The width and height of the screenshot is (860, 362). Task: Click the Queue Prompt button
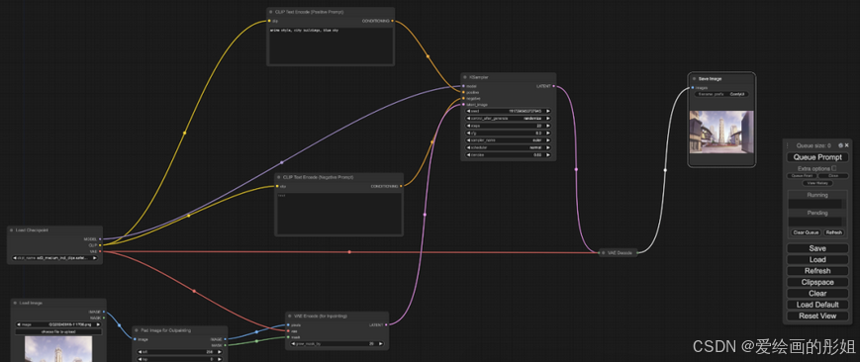click(x=817, y=157)
